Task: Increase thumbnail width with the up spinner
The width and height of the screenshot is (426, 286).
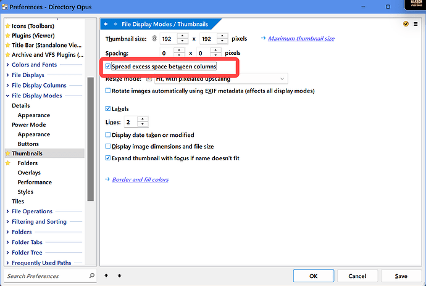Action: tap(183, 36)
